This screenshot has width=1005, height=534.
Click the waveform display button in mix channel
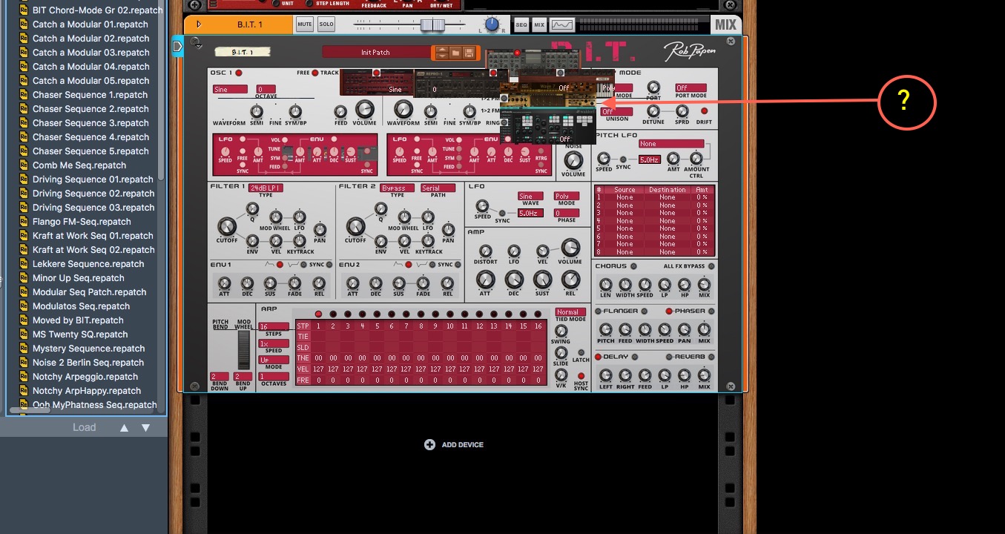point(561,24)
